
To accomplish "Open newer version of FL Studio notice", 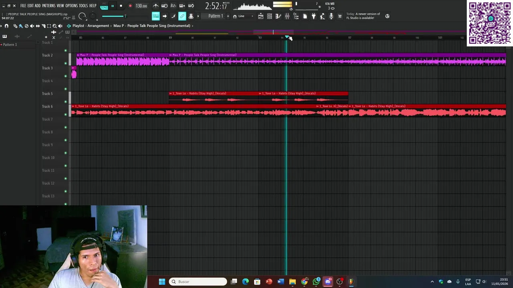I will [x=363, y=16].
